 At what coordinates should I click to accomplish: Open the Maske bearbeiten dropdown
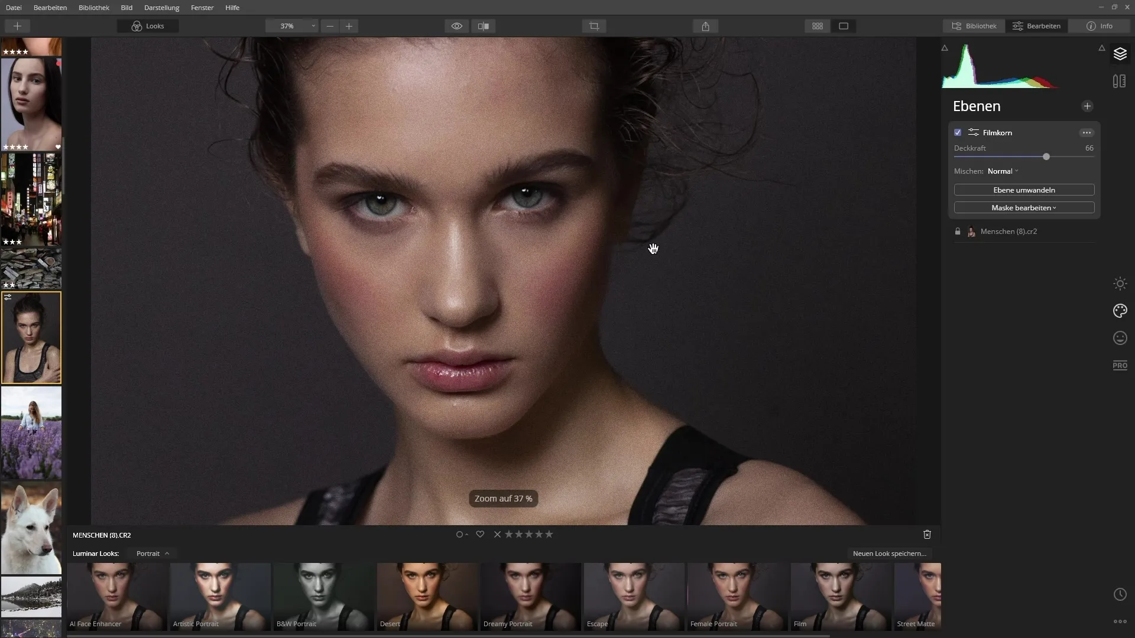coord(1024,208)
